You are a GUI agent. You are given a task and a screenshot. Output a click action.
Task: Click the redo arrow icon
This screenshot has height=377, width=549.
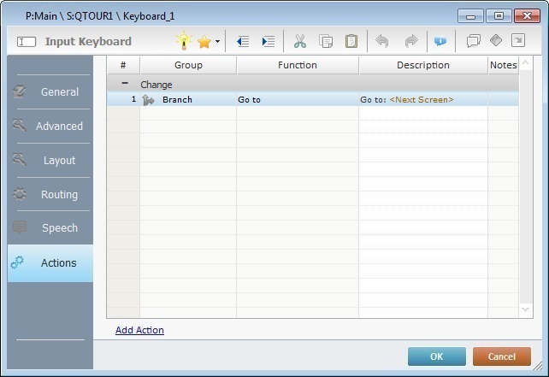click(410, 41)
